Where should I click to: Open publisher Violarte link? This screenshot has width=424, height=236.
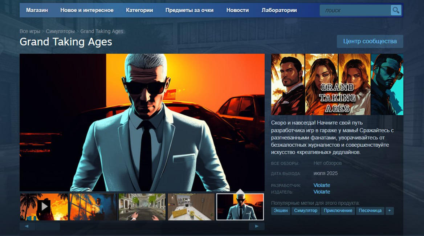[x=322, y=192]
